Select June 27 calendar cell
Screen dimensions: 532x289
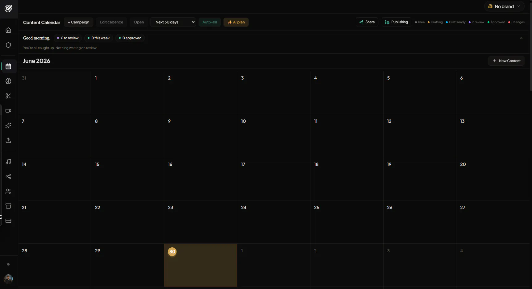pyautogui.click(x=493, y=222)
